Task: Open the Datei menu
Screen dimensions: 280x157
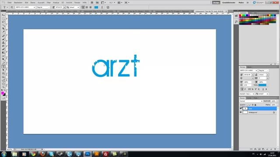Action: point(10,3)
